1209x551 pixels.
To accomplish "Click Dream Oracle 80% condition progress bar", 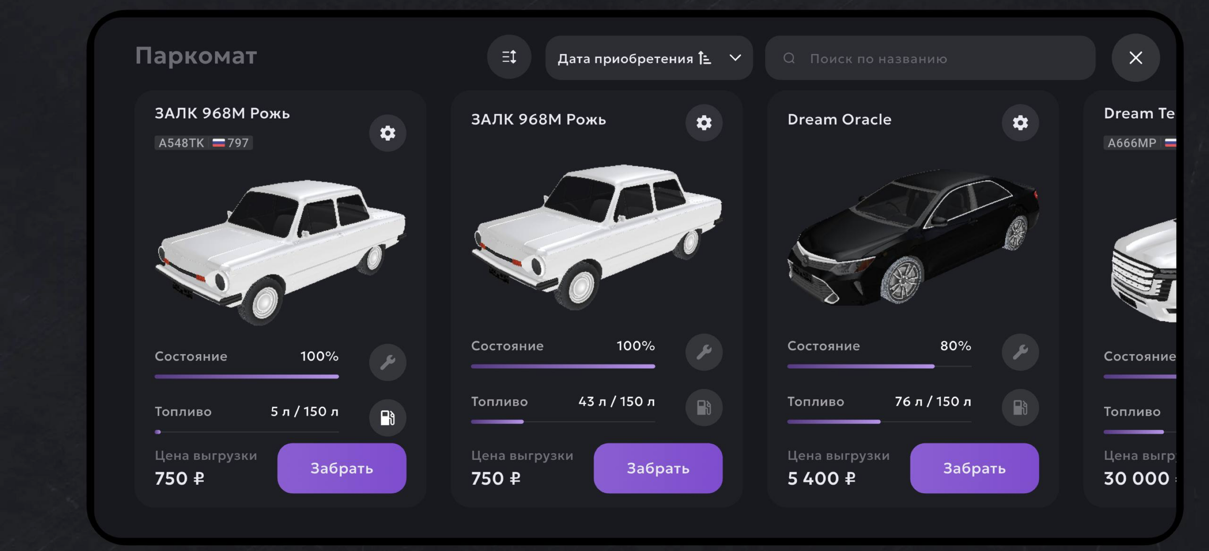I will click(x=879, y=366).
